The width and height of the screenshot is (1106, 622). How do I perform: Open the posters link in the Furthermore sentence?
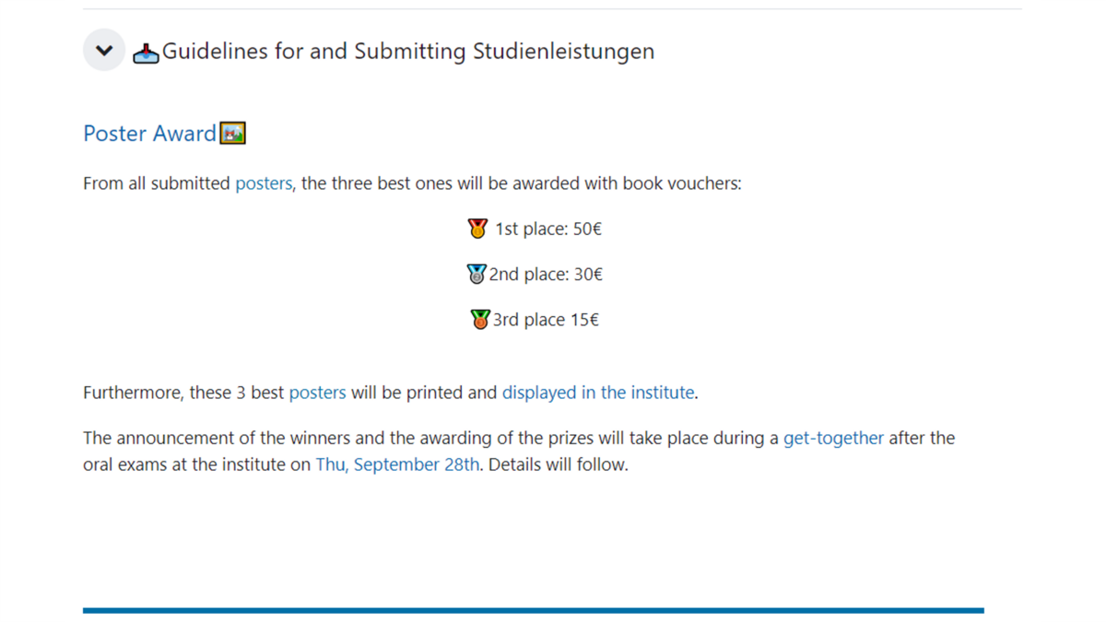pyautogui.click(x=317, y=393)
